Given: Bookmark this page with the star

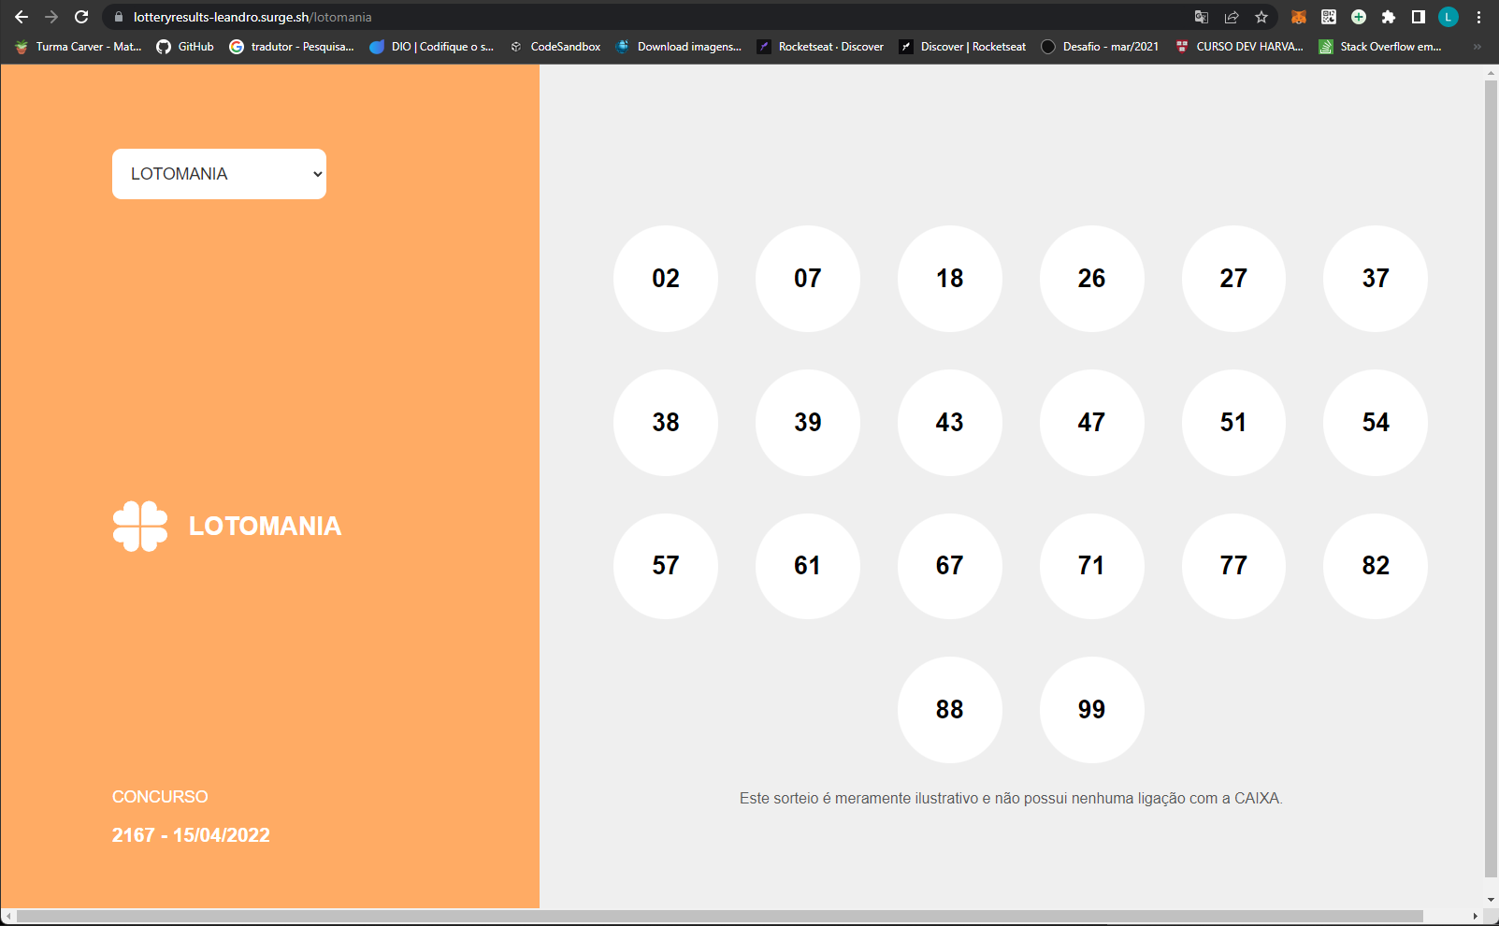Looking at the screenshot, I should [1261, 17].
